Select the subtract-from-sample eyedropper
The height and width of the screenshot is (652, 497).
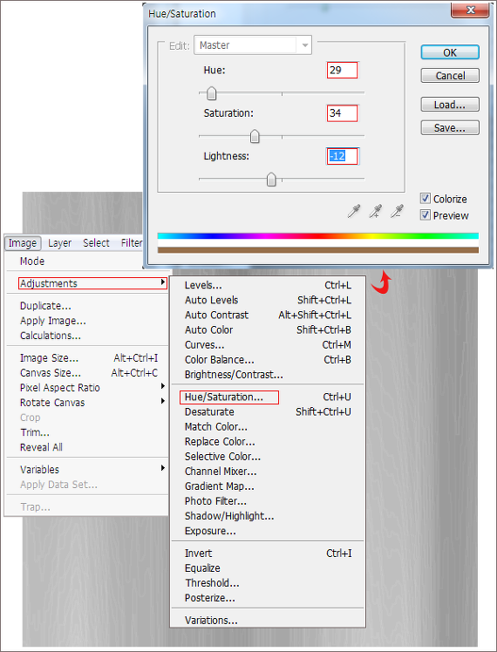coord(398,211)
